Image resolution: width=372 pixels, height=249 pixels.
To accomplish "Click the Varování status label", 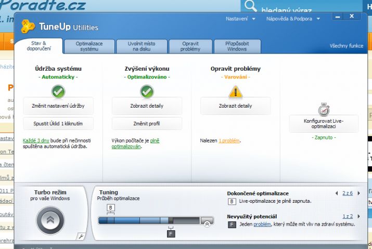I will tap(236, 77).
